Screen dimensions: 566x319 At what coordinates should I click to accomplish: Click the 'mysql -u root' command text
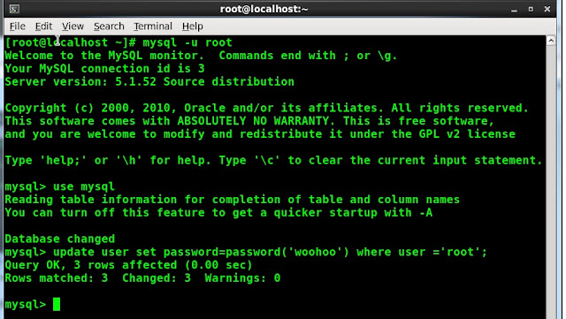click(x=187, y=42)
